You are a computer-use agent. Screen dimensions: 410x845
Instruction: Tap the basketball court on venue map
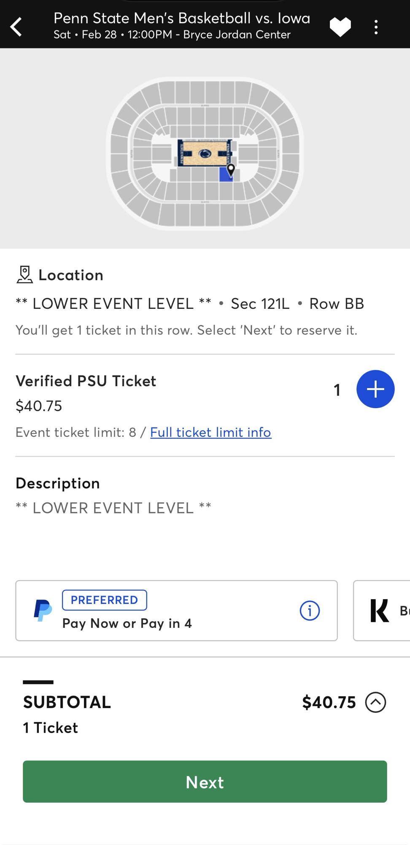pyautogui.click(x=205, y=153)
